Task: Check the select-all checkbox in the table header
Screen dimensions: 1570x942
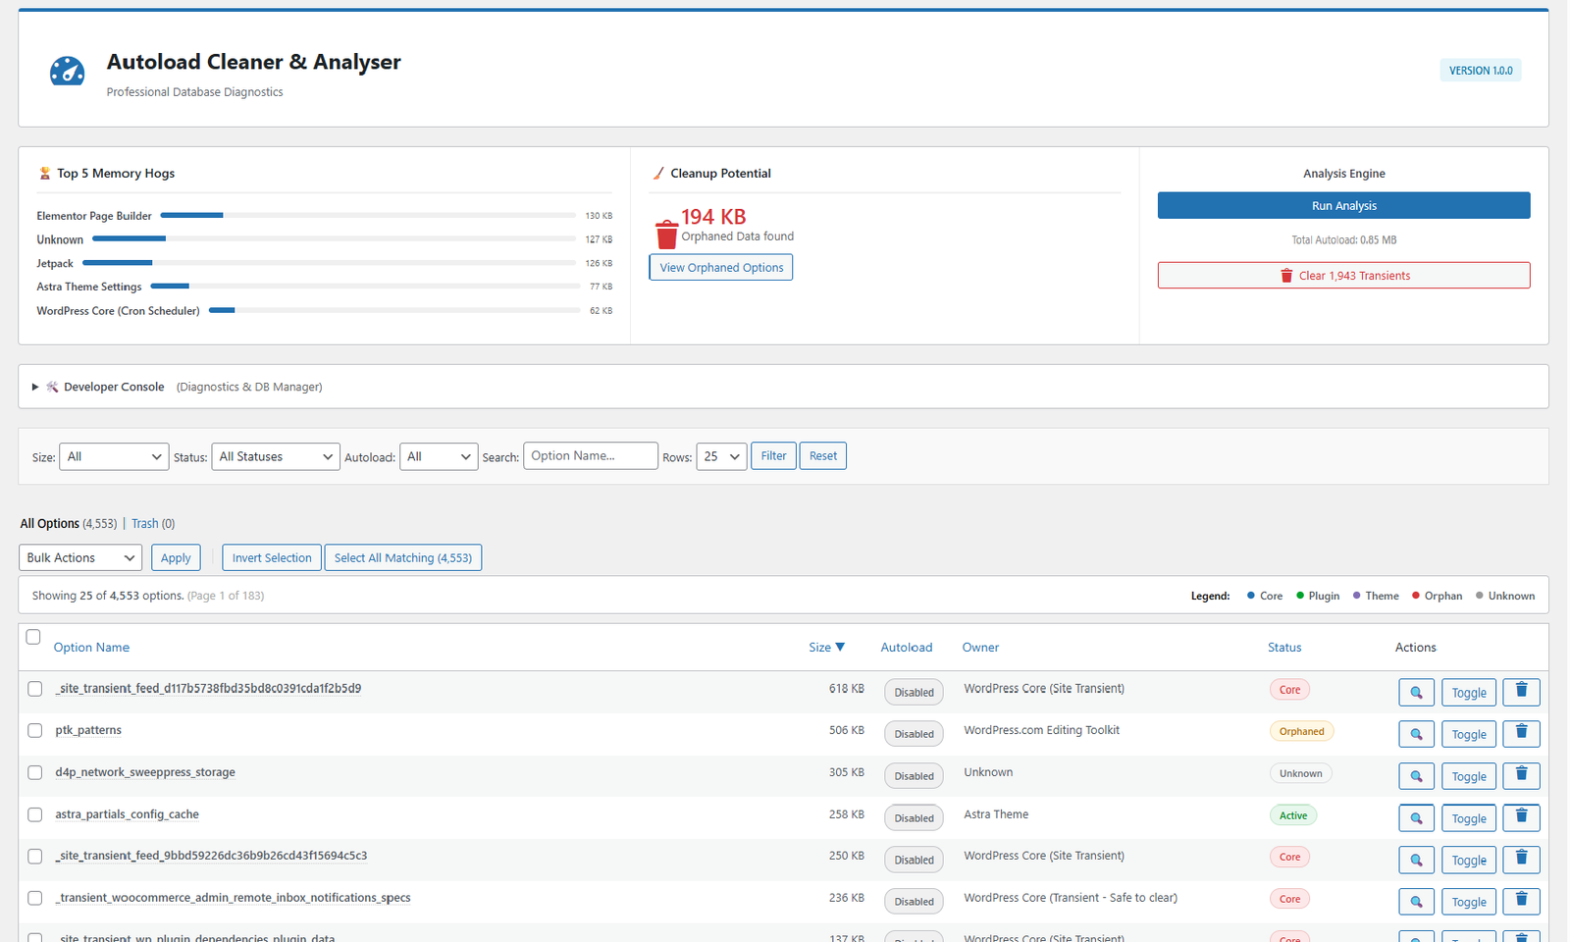Action: point(33,636)
